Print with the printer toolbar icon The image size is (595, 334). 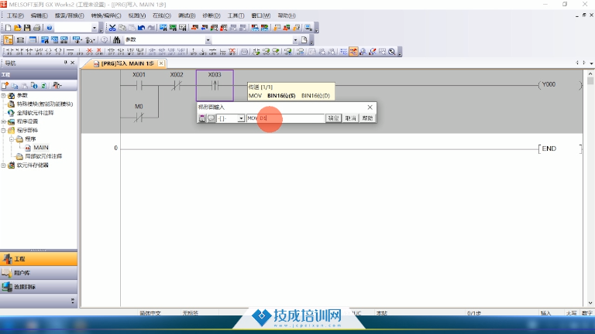[x=37, y=28]
